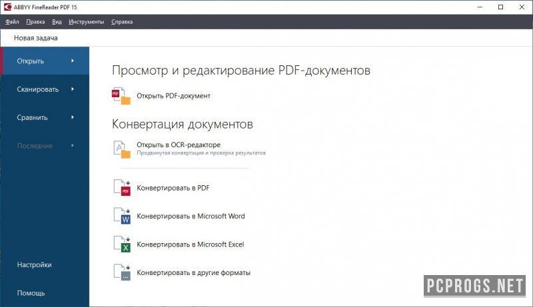Expand the Сканировать sidebar arrow

[x=72, y=89]
